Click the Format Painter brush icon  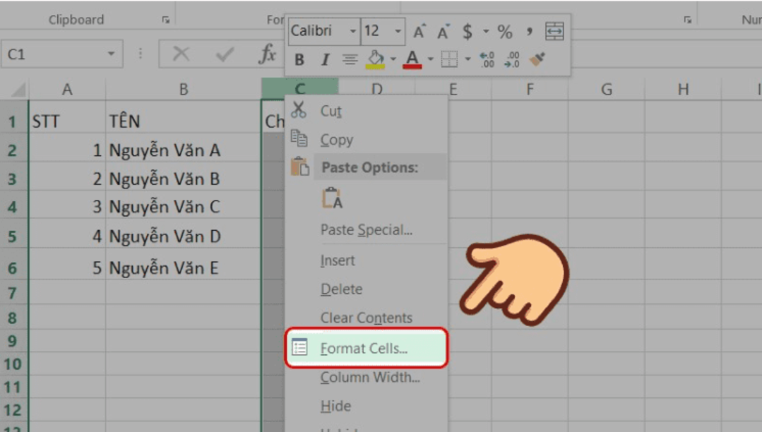[x=537, y=59]
